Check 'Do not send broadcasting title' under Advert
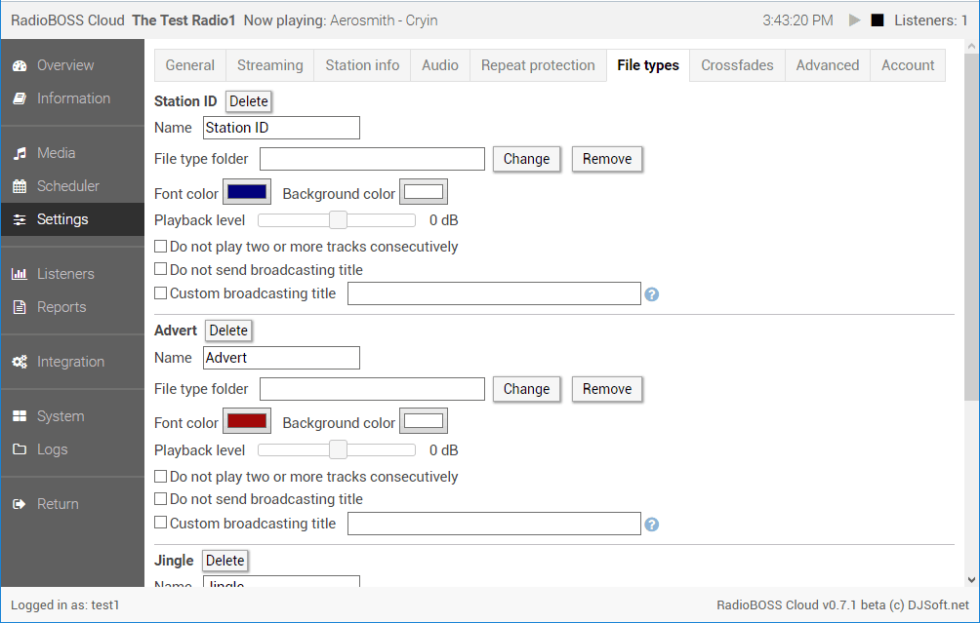The height and width of the screenshot is (623, 980). pyautogui.click(x=160, y=499)
